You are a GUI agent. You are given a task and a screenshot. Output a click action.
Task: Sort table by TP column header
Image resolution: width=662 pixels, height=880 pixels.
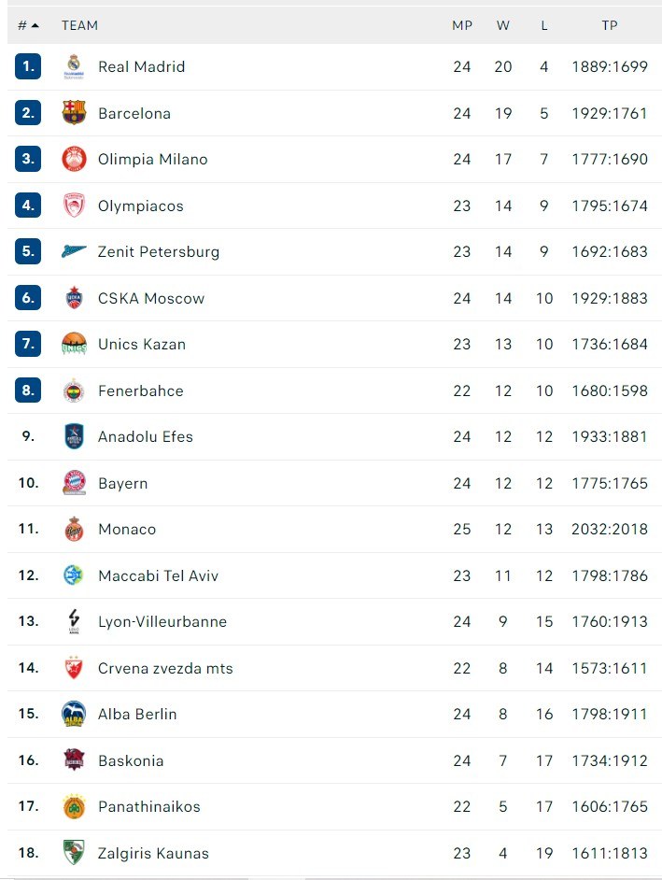point(610,25)
